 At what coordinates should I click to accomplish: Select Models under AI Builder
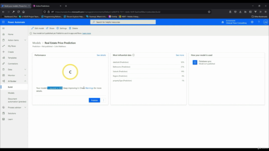(11, 93)
